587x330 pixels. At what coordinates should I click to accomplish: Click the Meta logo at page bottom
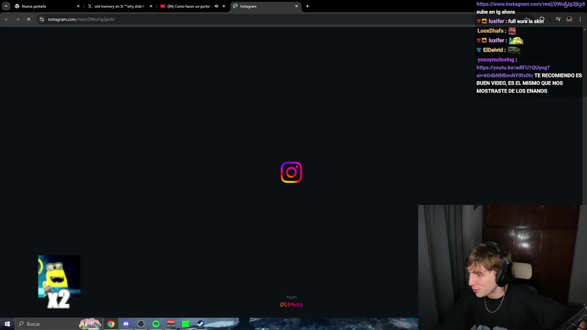(292, 304)
